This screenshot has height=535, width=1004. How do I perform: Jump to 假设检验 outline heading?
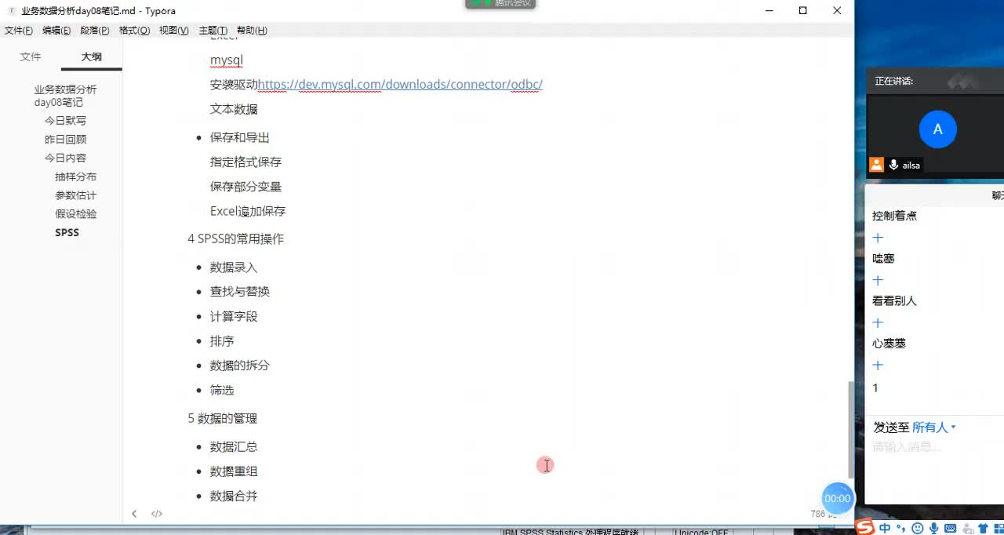[x=76, y=214]
